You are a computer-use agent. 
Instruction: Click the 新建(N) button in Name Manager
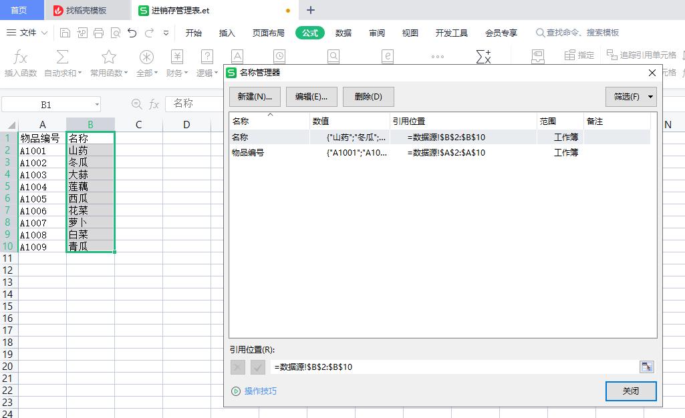(x=253, y=96)
